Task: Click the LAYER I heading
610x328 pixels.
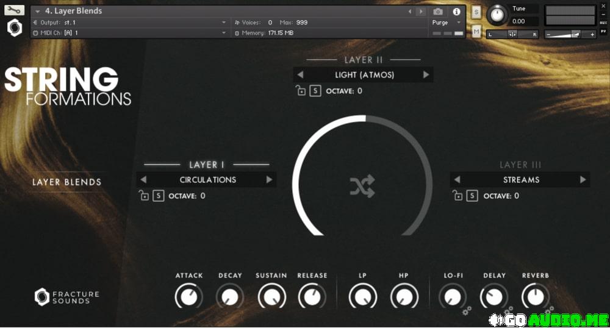Action: click(x=207, y=165)
